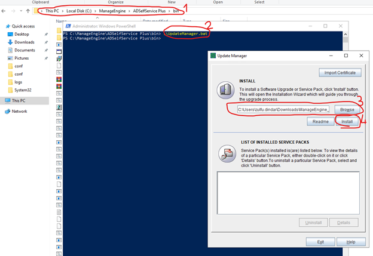Click pin icon next to Documents

click(x=46, y=50)
